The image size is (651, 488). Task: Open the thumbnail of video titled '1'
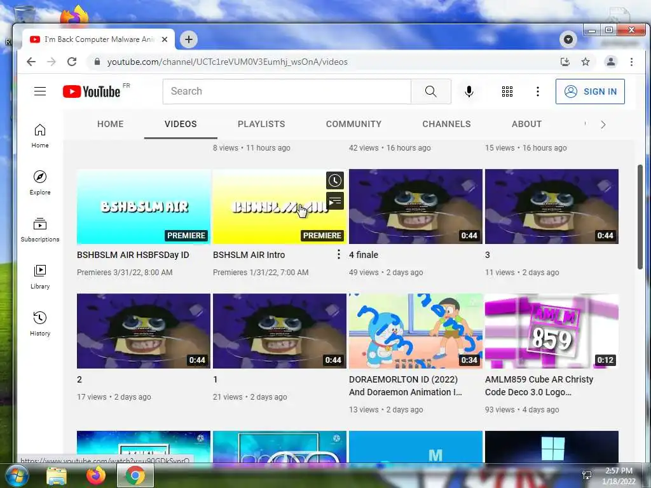tap(280, 330)
